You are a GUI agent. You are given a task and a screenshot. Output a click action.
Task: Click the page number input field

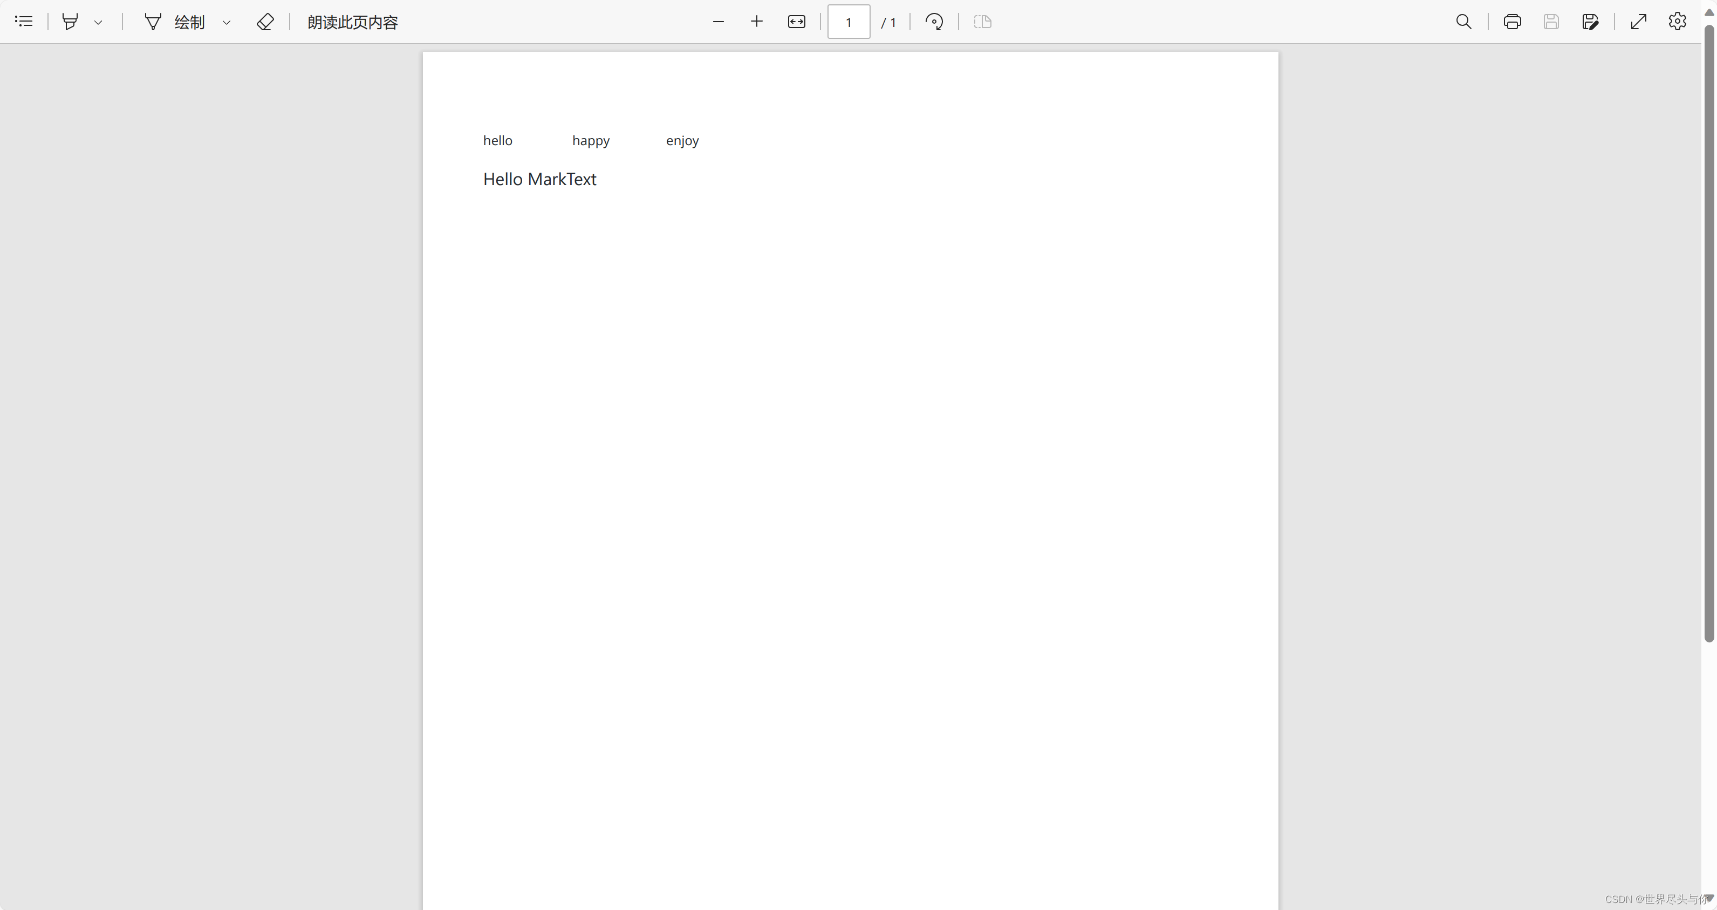coord(848,22)
